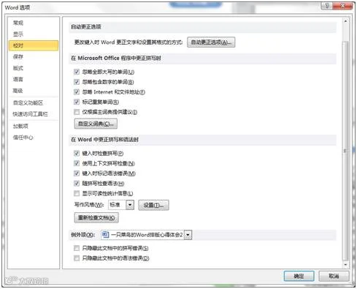Enable 显示可读性统计信息(L)
Image resolution: width=357 pixels, height=289 pixels.
[x=77, y=193]
